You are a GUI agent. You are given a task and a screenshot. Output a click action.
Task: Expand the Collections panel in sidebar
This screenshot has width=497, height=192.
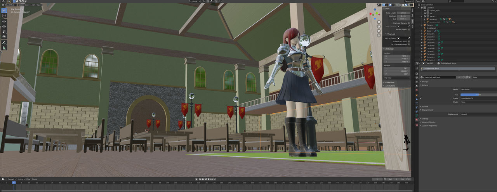[389, 82]
